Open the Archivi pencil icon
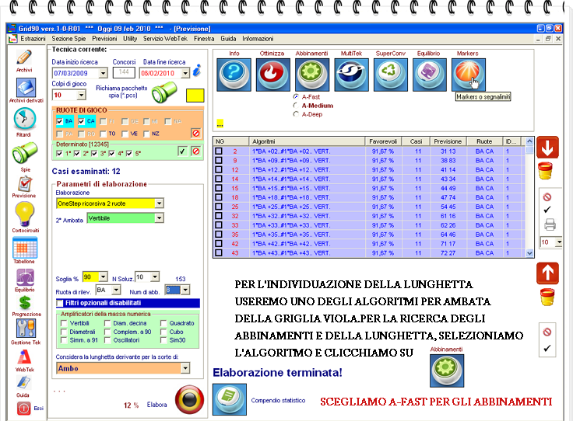The image size is (573, 421). coord(24,57)
